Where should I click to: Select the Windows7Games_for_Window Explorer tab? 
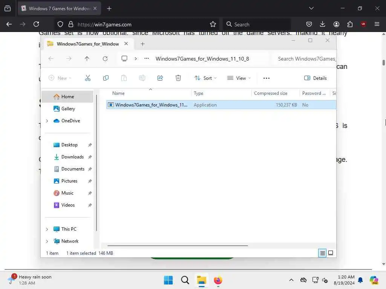point(88,44)
